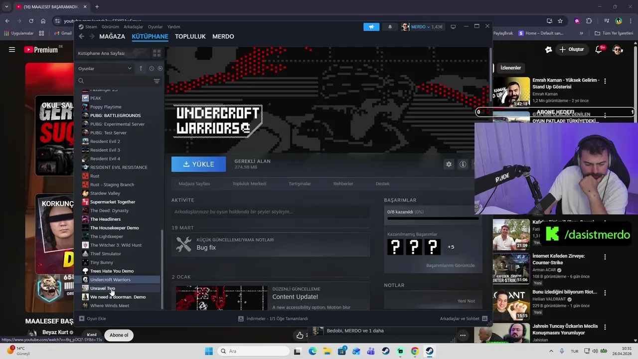Click the YouTube notifications bell in browser
Viewport: 638px width, 359px height.
[599, 49]
